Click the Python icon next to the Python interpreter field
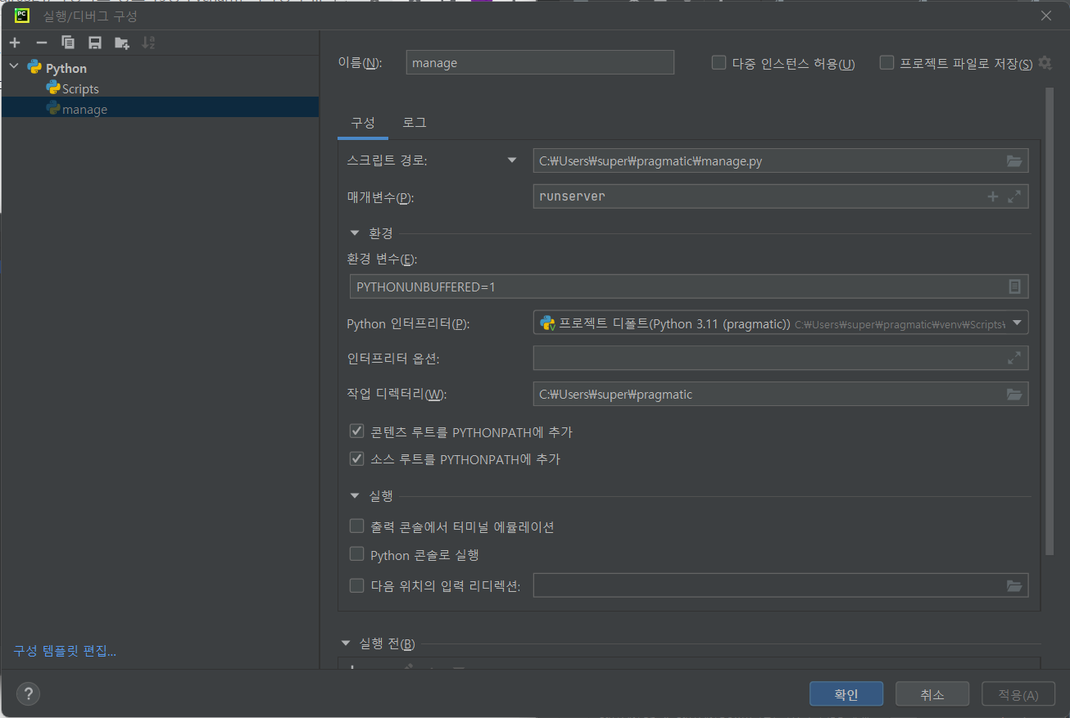The height and width of the screenshot is (718, 1070). tap(548, 323)
